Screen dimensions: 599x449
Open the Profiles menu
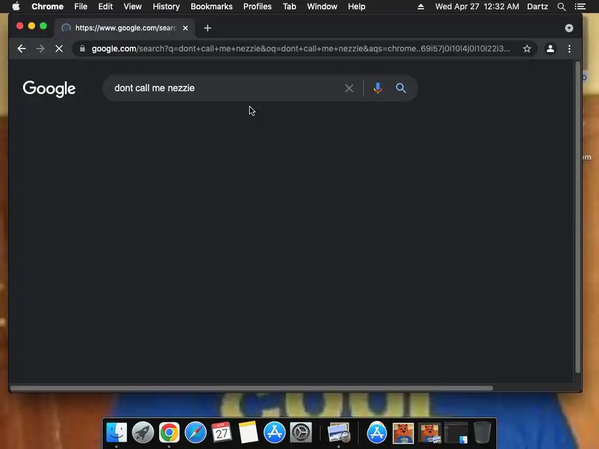[x=257, y=6]
